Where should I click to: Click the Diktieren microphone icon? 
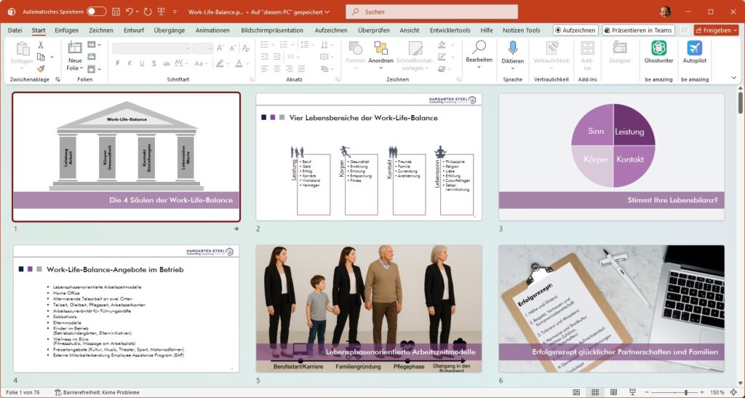512,48
